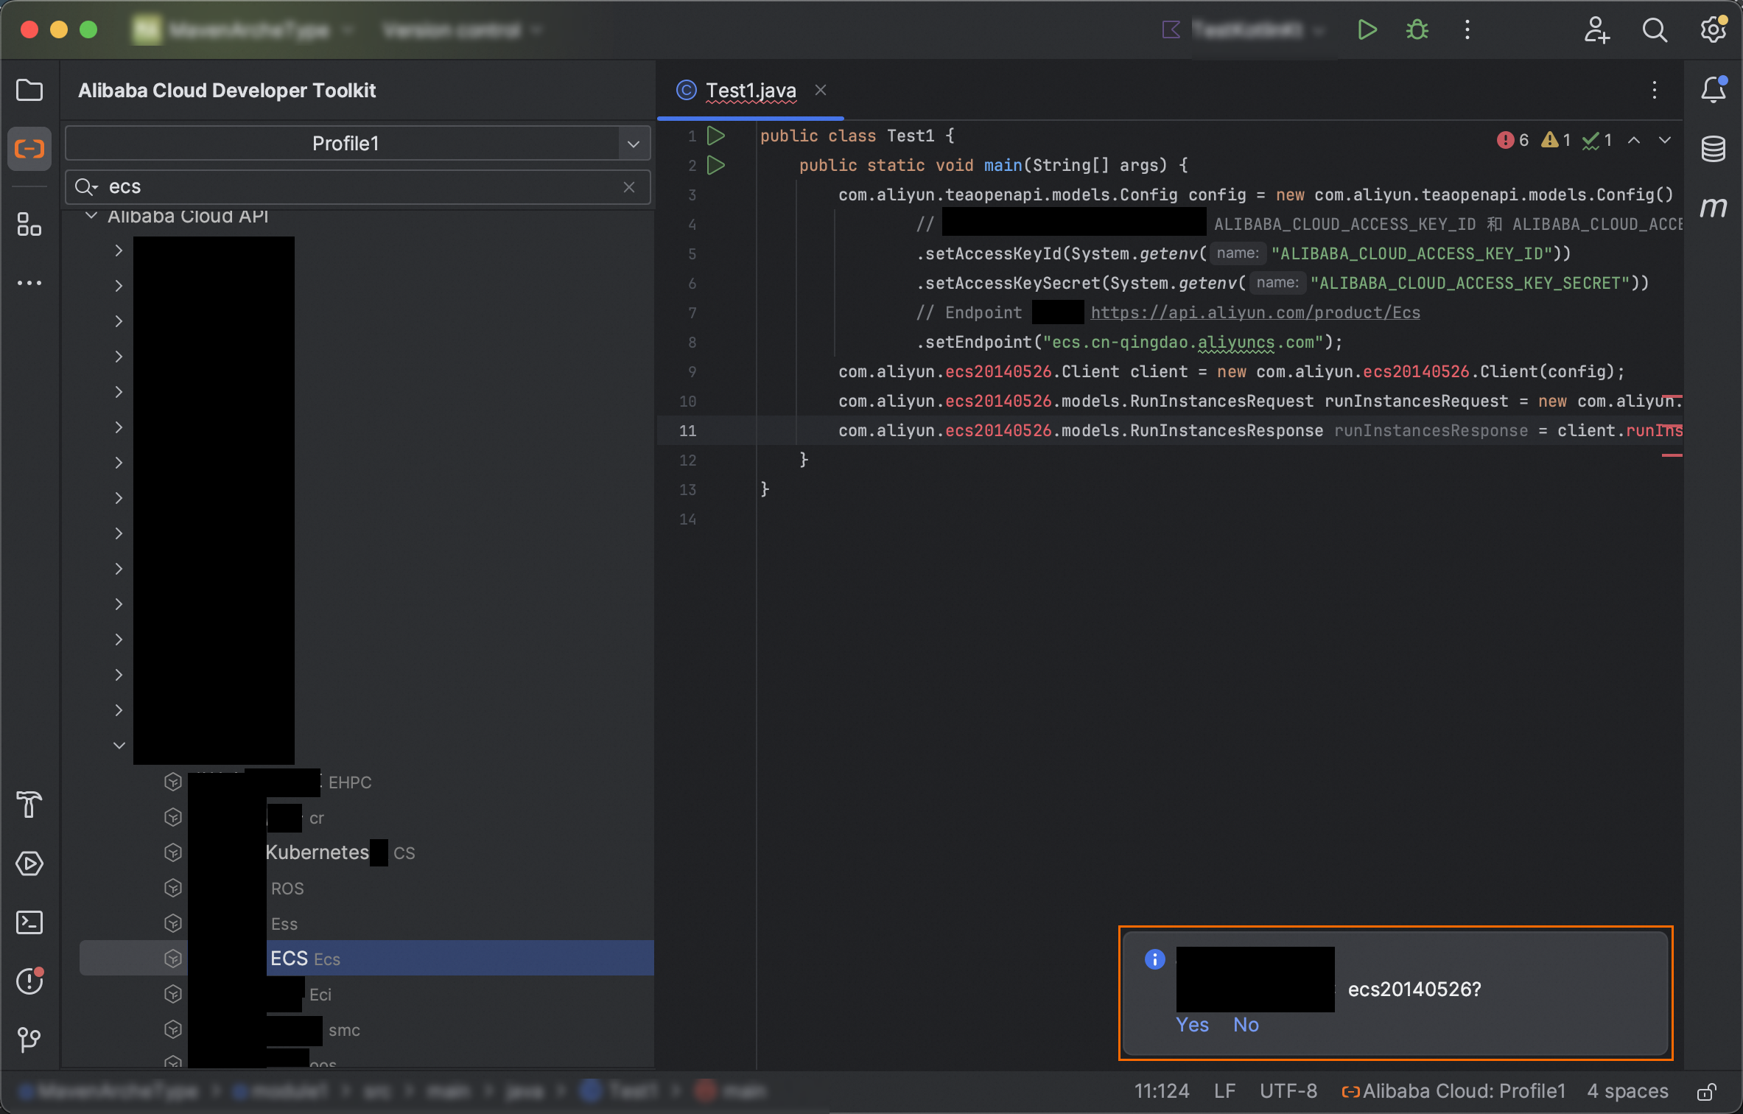Select the Test1.java editor tab
Viewport: 1743px width, 1114px height.
coord(750,90)
